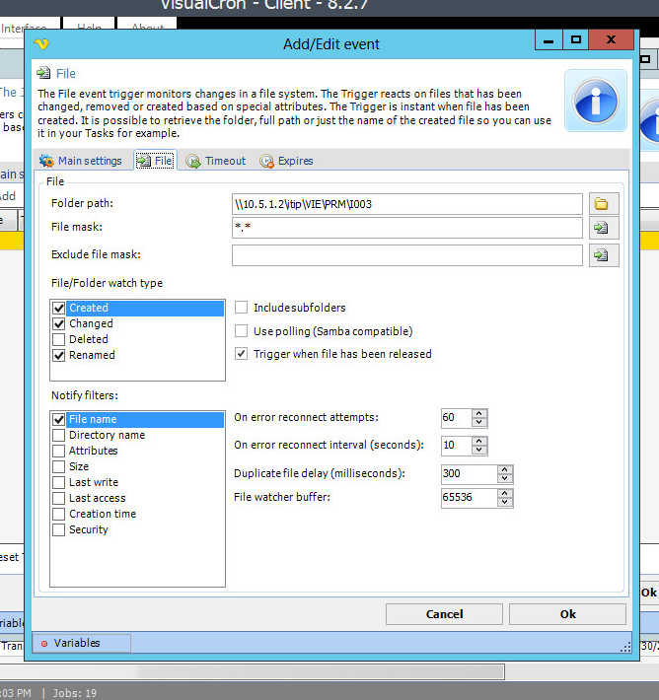659x700 pixels.
Task: Open variables picker beside File mask field
Action: pyautogui.click(x=604, y=228)
